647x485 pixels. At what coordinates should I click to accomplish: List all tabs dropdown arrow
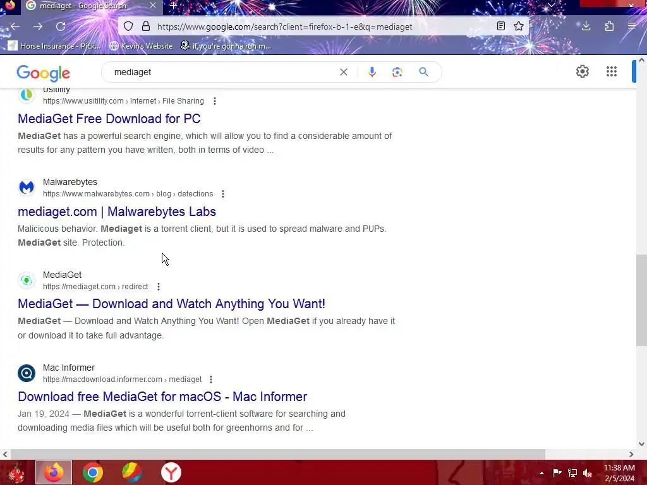pos(551,5)
